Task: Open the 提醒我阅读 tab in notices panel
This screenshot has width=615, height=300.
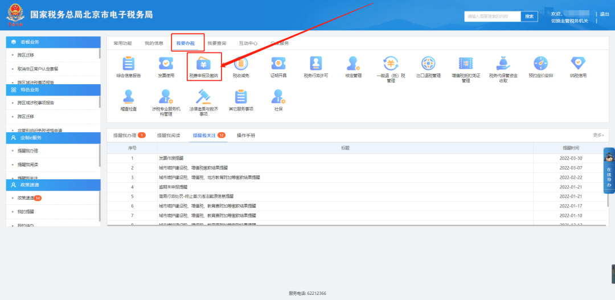Action: 169,135
